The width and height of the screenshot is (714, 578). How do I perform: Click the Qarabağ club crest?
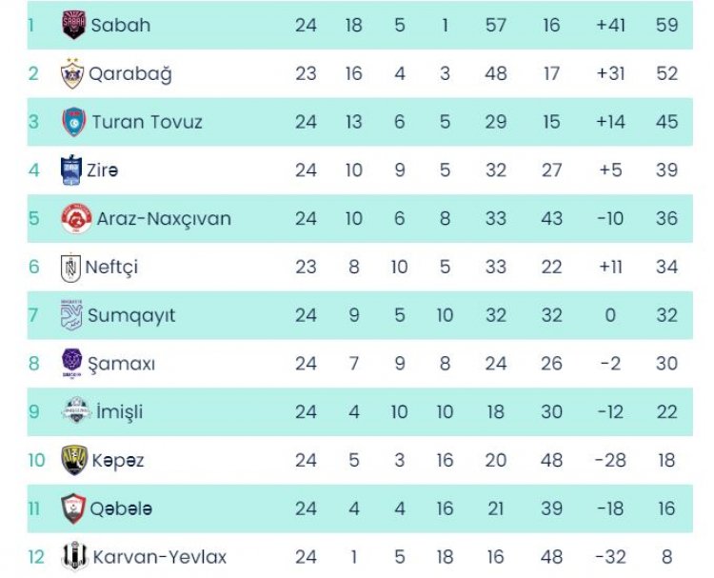(72, 73)
